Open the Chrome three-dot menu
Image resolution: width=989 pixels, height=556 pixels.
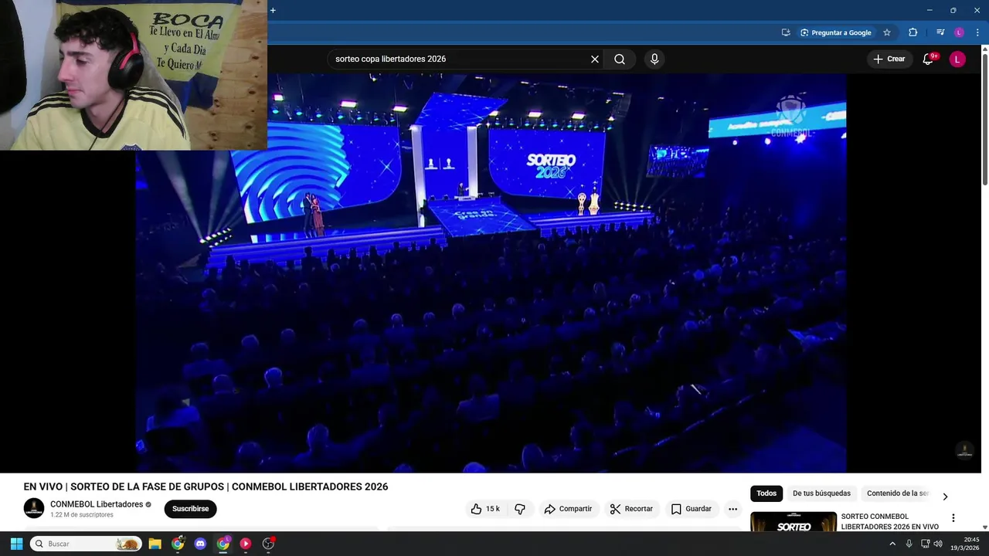click(977, 32)
